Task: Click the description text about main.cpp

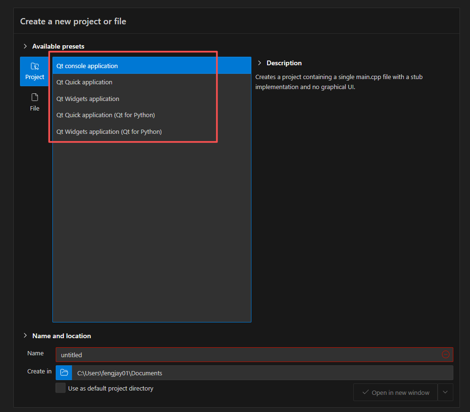Action: click(339, 82)
